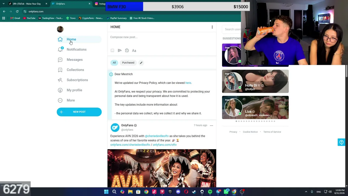Screen dimensions: 348x196
Task: Open the Free 4K Stock Video bookmark
Action: pyautogui.click(x=142, y=18)
